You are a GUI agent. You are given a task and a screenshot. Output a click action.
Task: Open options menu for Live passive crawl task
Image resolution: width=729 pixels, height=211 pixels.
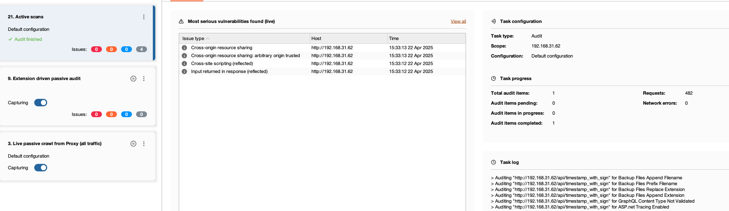tap(144, 144)
